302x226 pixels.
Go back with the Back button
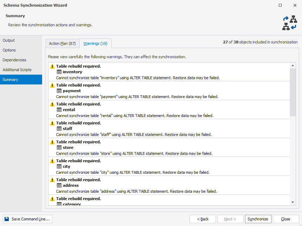tap(203, 219)
